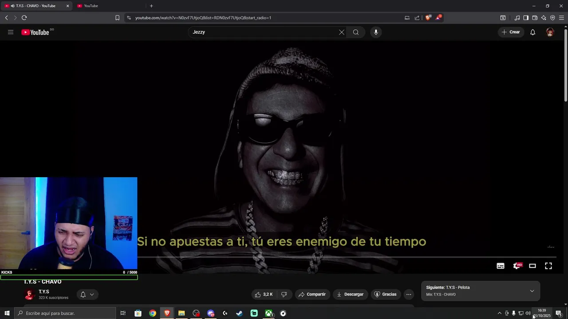
Task: Open Task View on the taskbar
Action: point(123,313)
